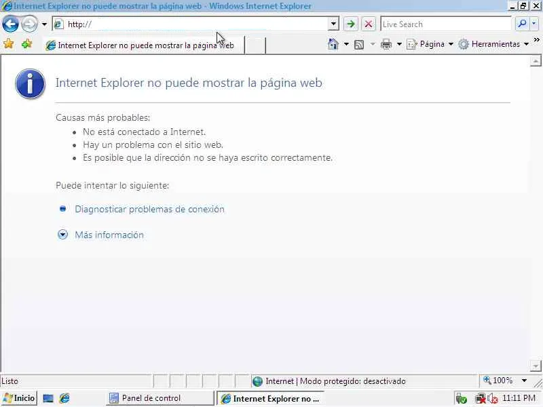
Task: Click the red X Stop button
Action: pos(369,24)
